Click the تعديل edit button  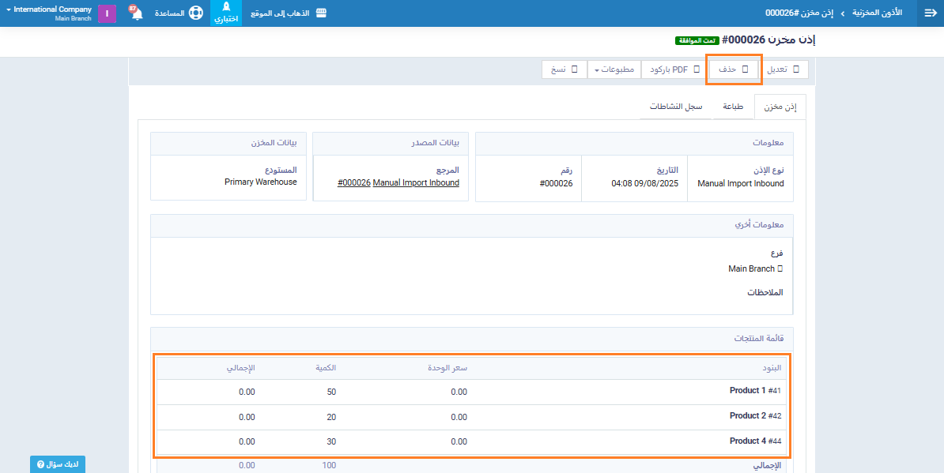(x=783, y=69)
